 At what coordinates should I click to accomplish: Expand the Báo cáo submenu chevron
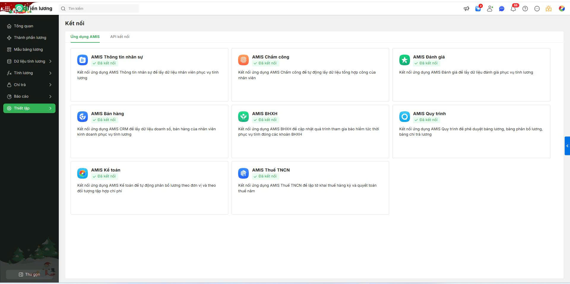[50, 96]
